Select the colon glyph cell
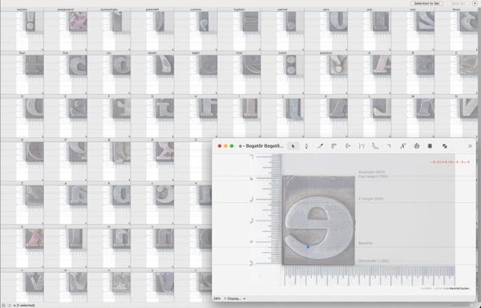481x308 pixels. [282, 73]
